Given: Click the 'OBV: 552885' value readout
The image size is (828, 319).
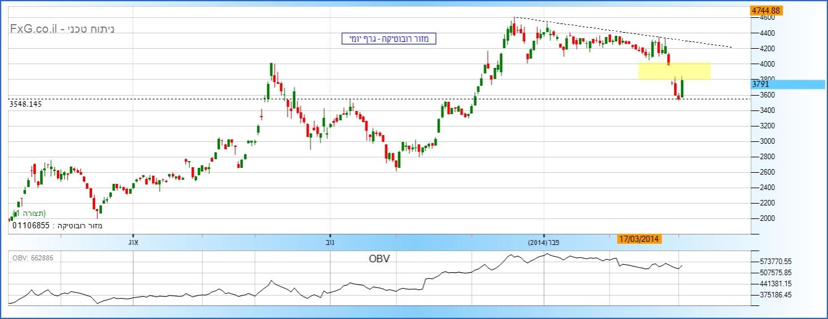Looking at the screenshot, I should click(33, 257).
